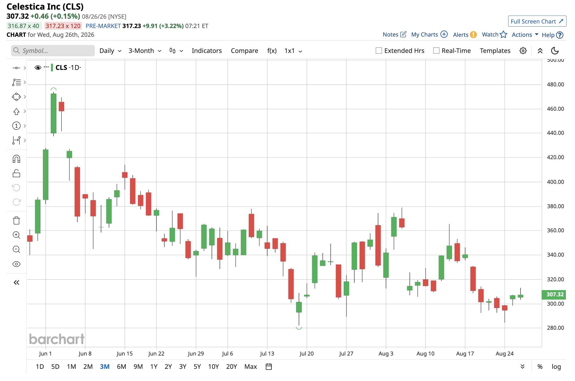Click the Watch star icon
The image size is (575, 381).
503,35
